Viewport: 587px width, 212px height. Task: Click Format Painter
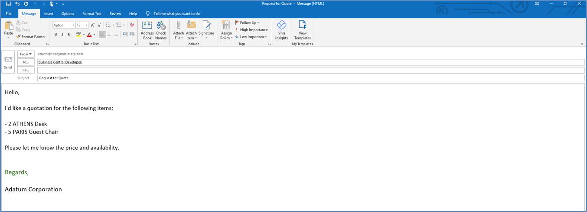(31, 37)
